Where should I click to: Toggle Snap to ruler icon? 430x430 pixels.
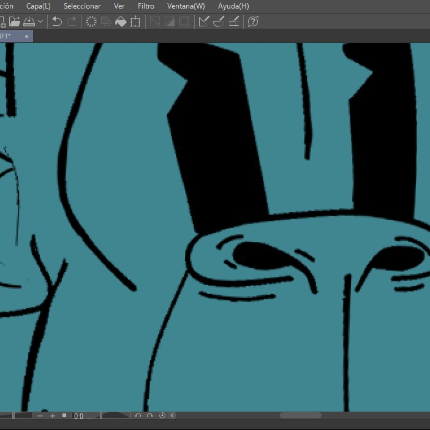click(x=204, y=21)
